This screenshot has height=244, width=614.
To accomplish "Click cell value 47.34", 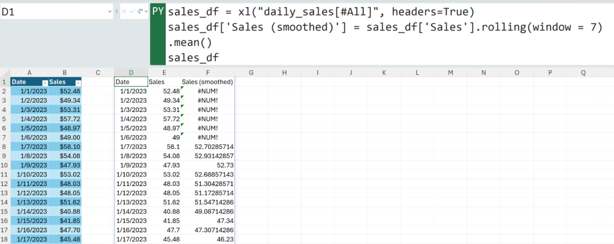I will (x=207, y=221).
